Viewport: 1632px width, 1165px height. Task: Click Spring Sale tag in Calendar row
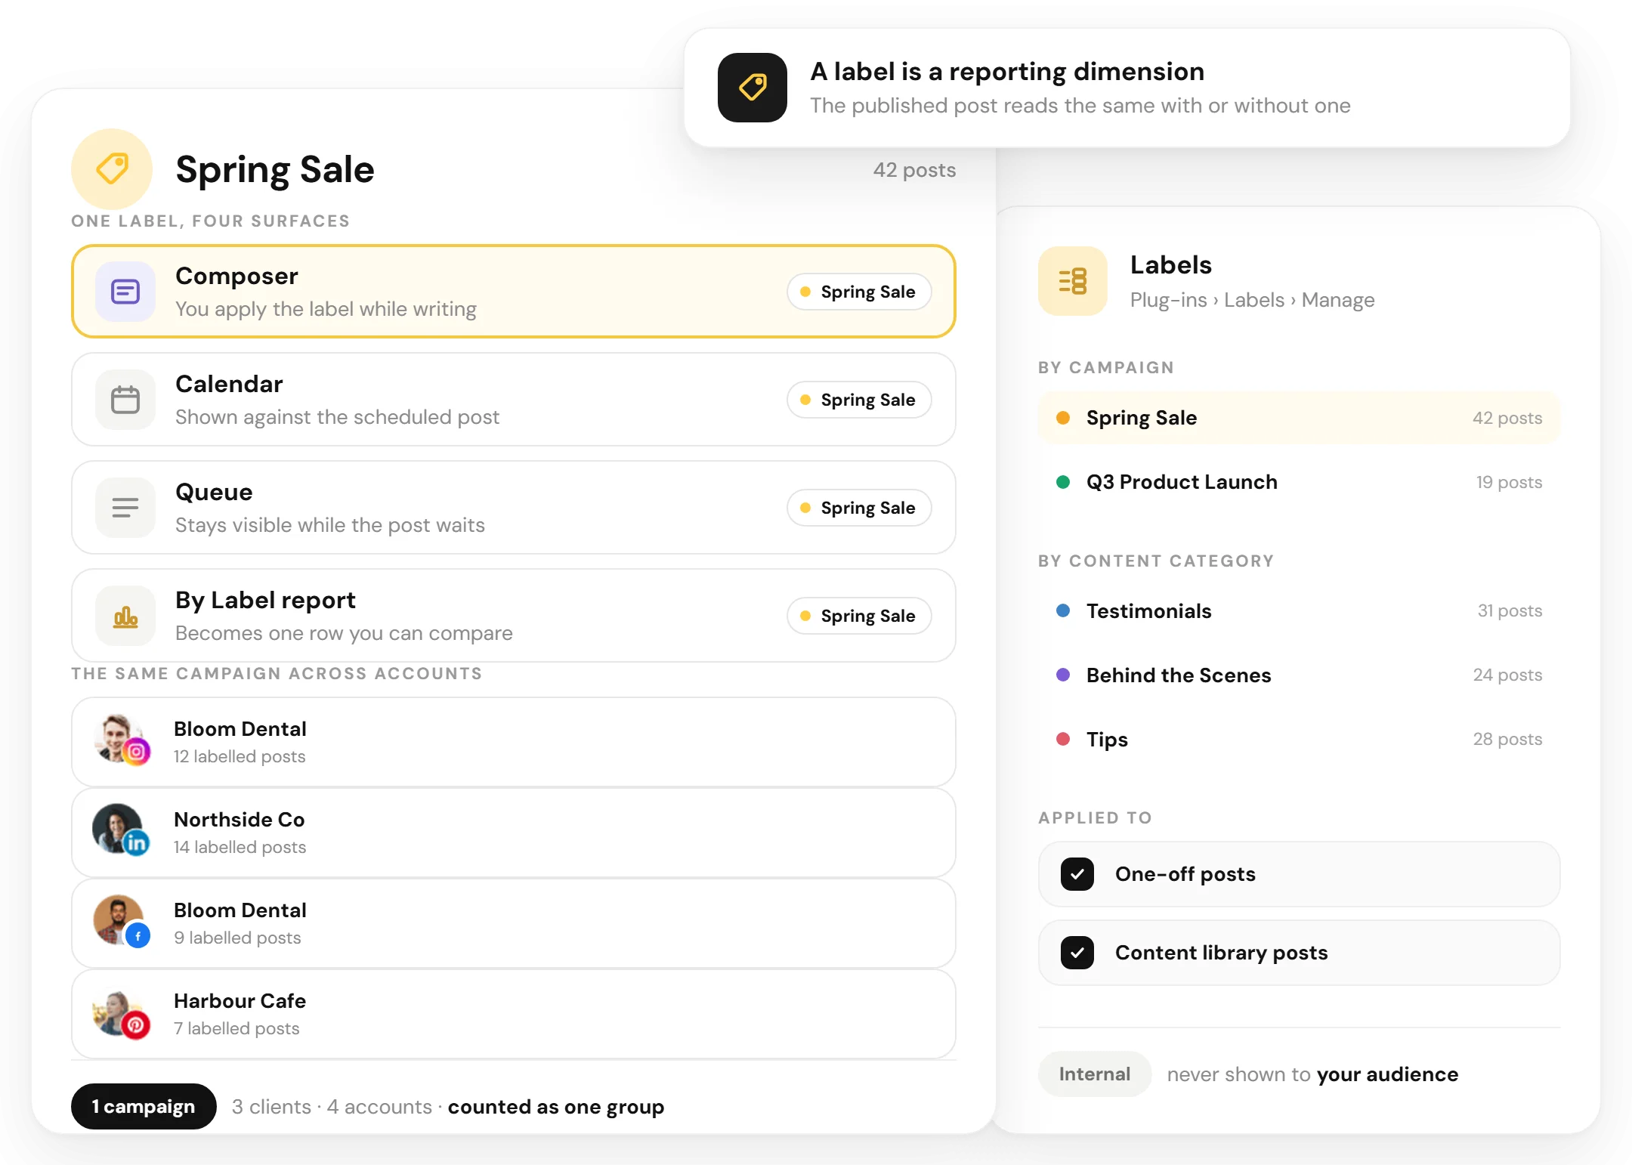click(x=859, y=400)
